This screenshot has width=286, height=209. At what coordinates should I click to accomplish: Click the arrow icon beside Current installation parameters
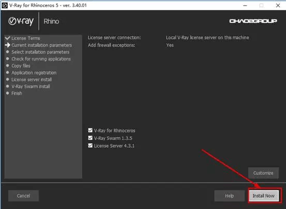pyautogui.click(x=7, y=45)
